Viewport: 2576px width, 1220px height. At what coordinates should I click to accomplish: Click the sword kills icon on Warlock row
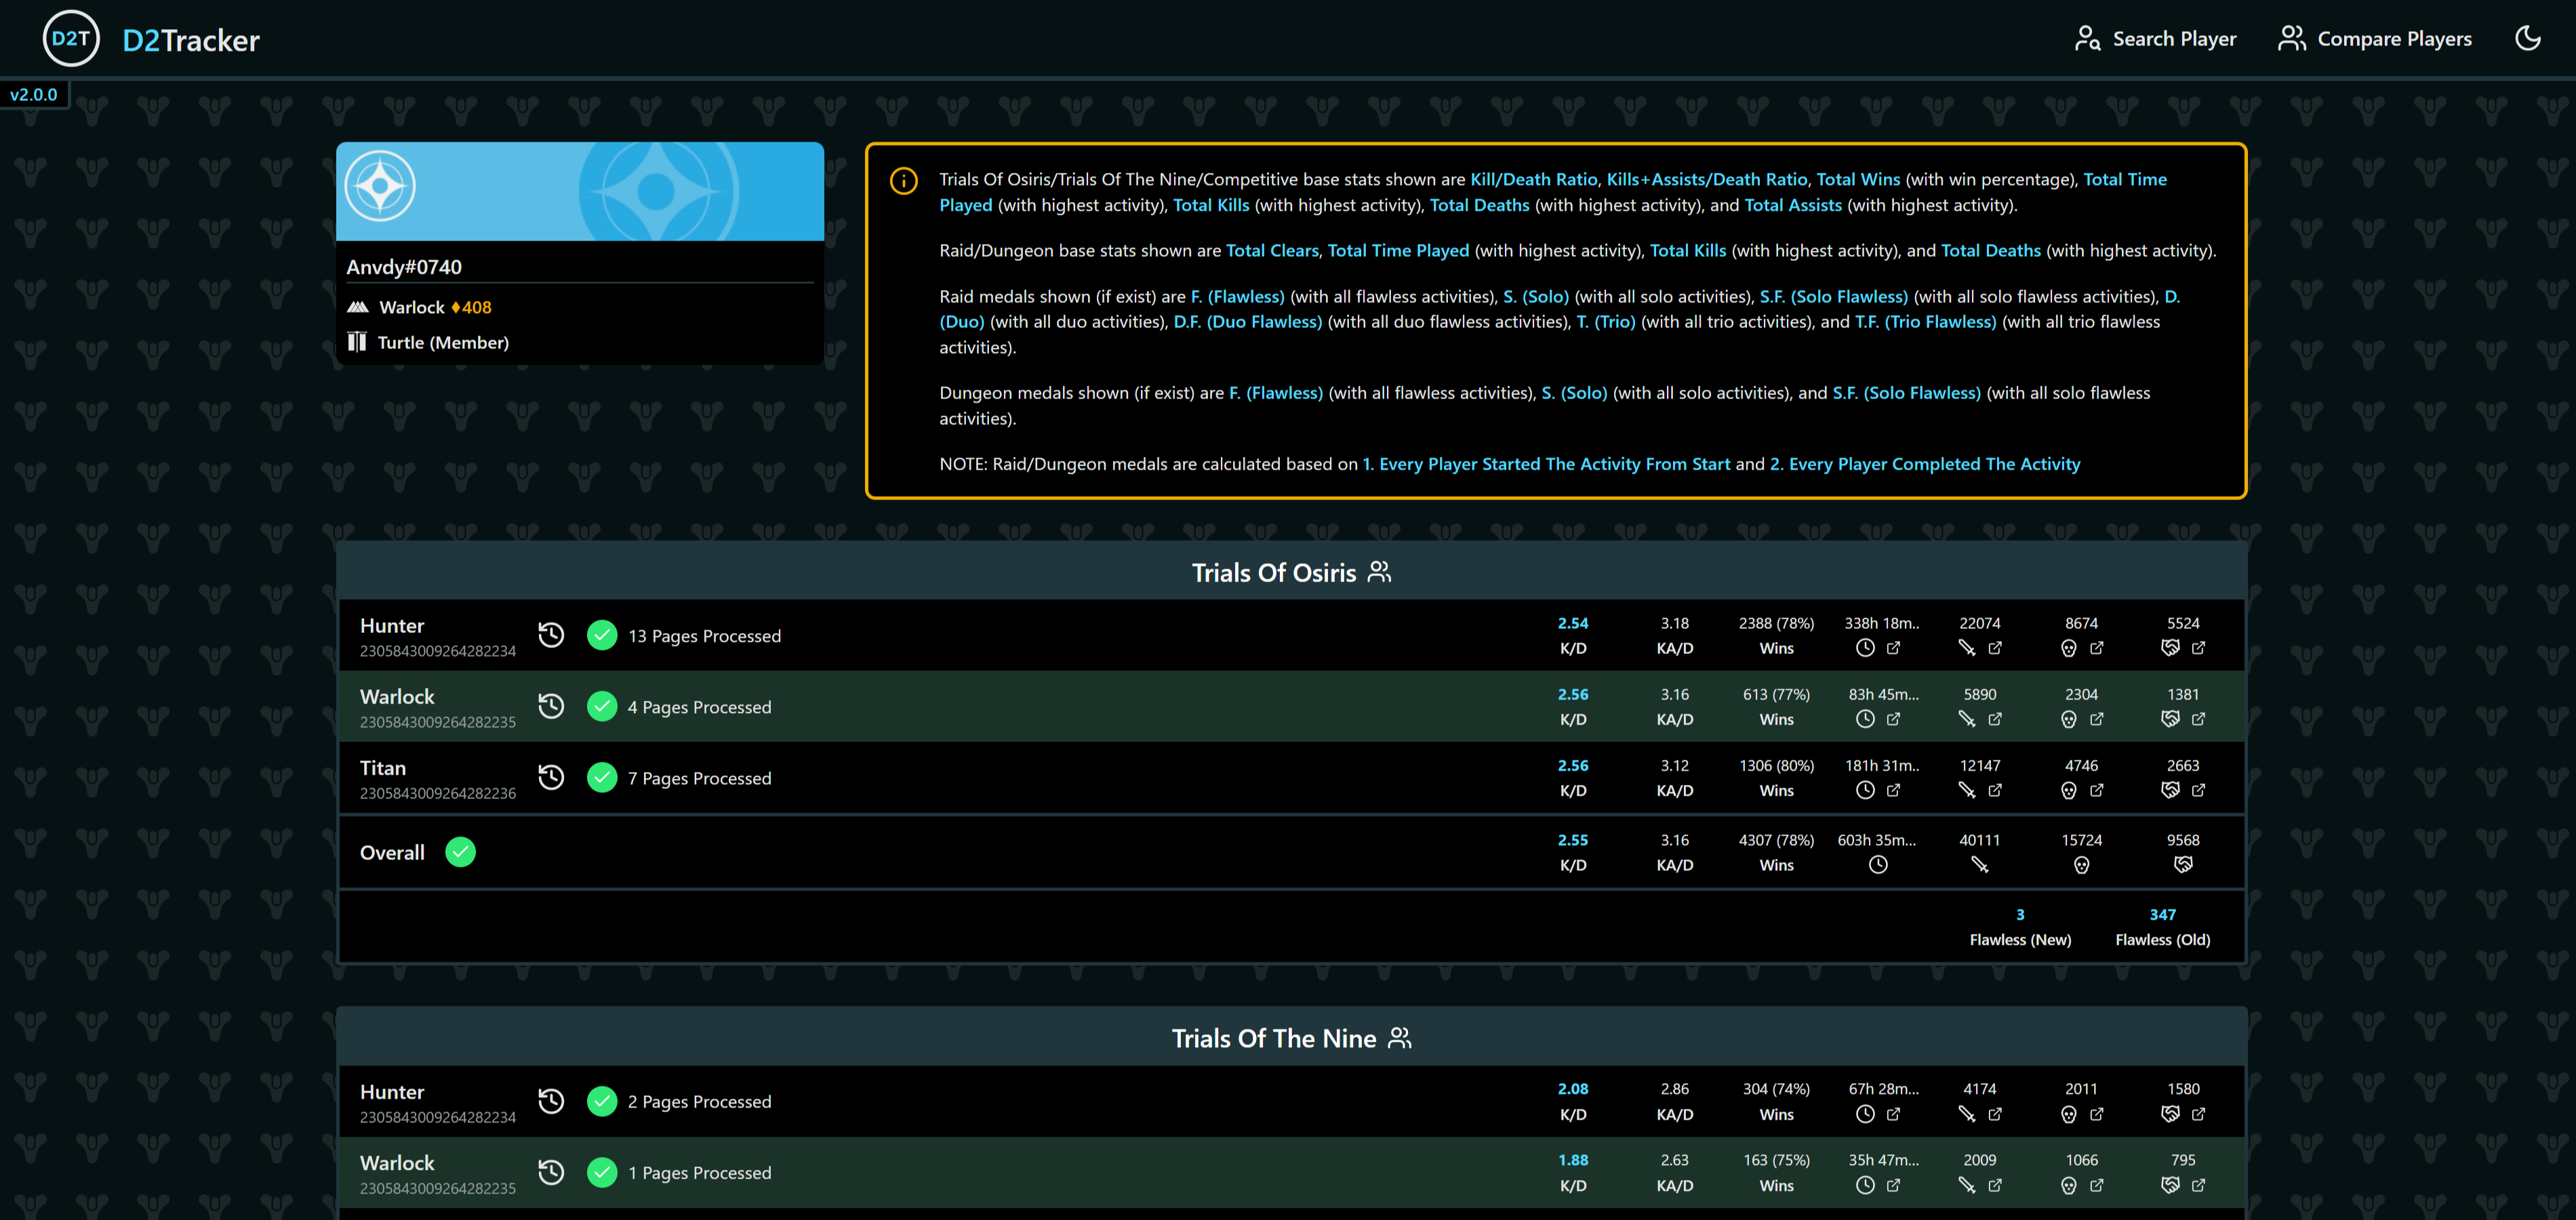coord(1967,719)
